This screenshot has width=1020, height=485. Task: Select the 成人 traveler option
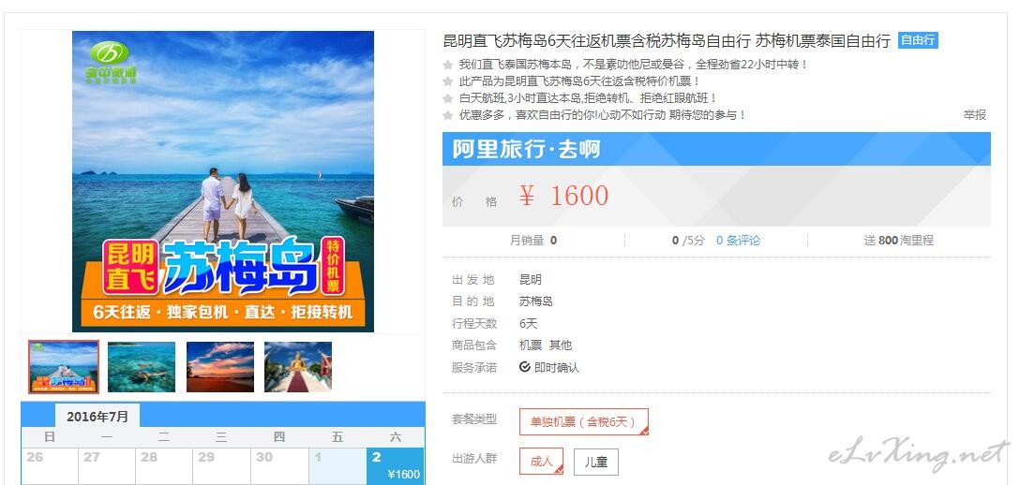point(541,462)
